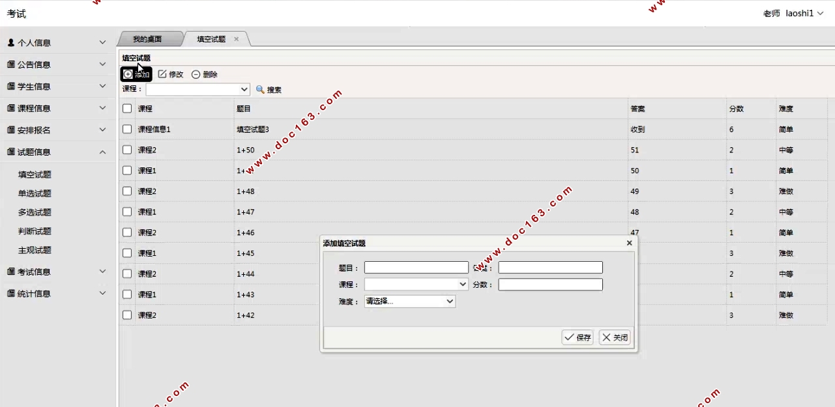Screen dimensions: 835x407
Task: Switch to the 我的桌面 tab
Action: pos(147,39)
